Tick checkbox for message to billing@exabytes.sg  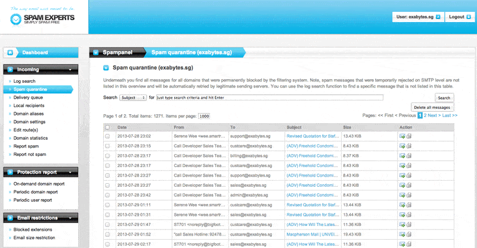click(107, 156)
